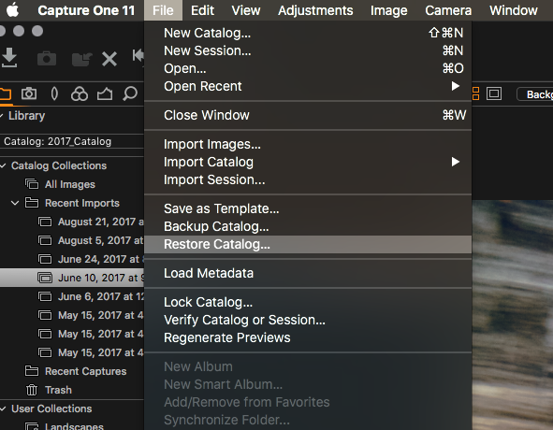The image size is (553, 430).
Task: Click the Background button in the viewer toolbar
Action: tap(534, 94)
